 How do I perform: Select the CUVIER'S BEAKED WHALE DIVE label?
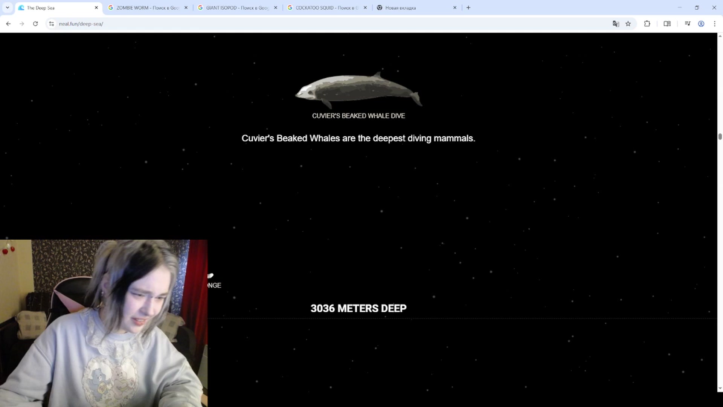358,116
